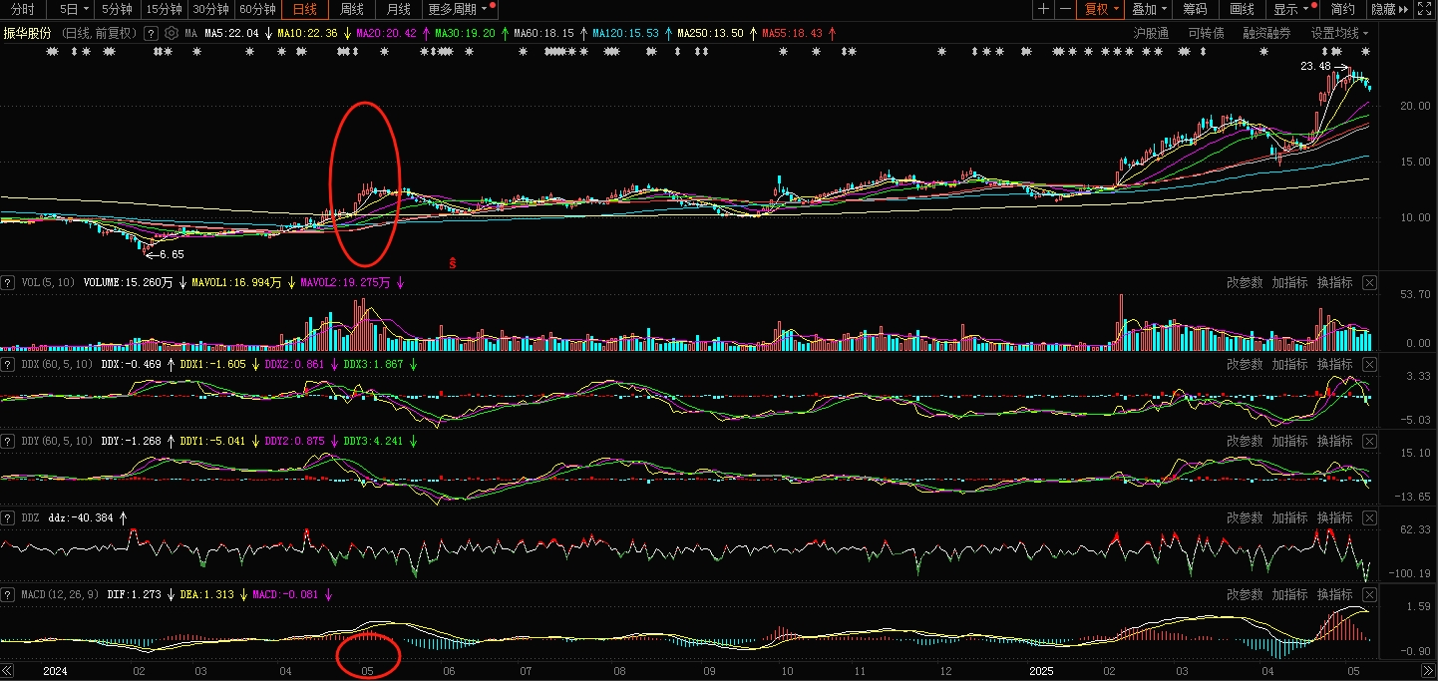Open the 显示 display dropdown

point(1293,9)
